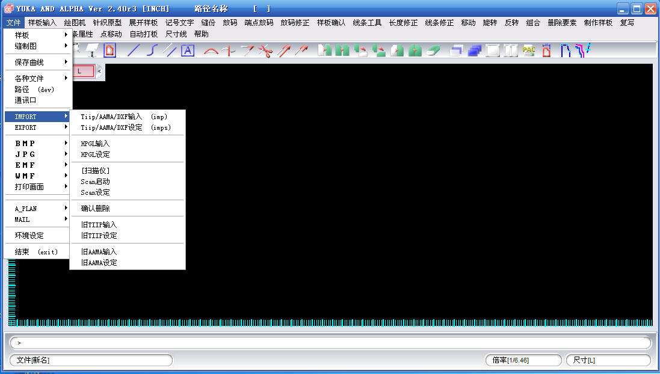Click the 尺寸[L] size field

pos(608,360)
